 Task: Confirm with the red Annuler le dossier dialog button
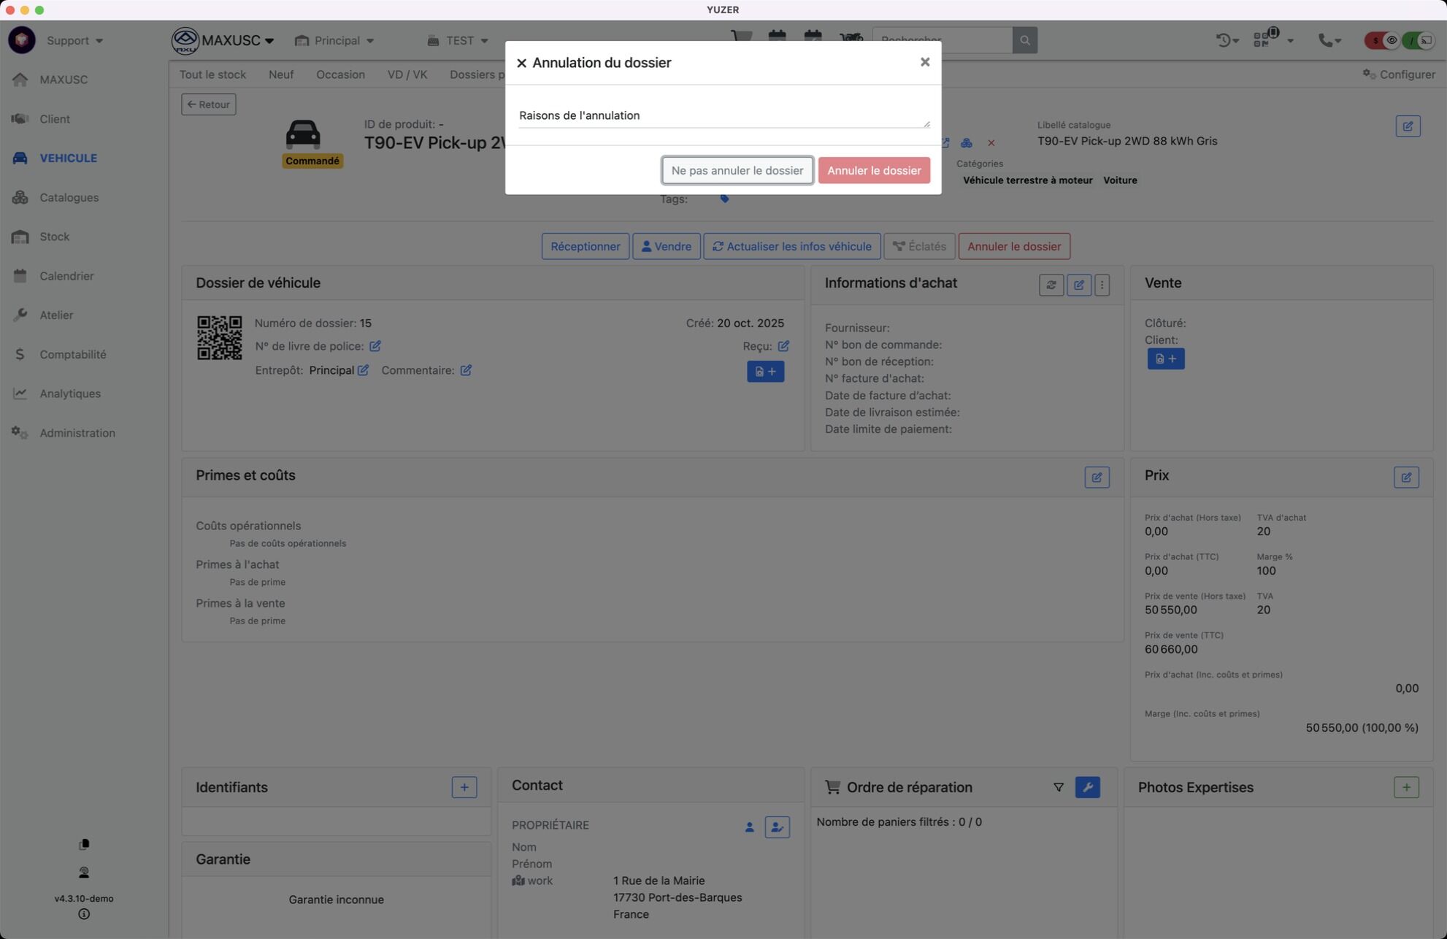(873, 170)
